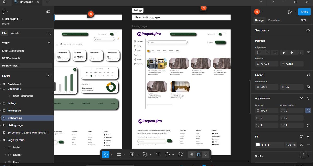
Task: Align left in the Alignment row
Action: point(259,53)
